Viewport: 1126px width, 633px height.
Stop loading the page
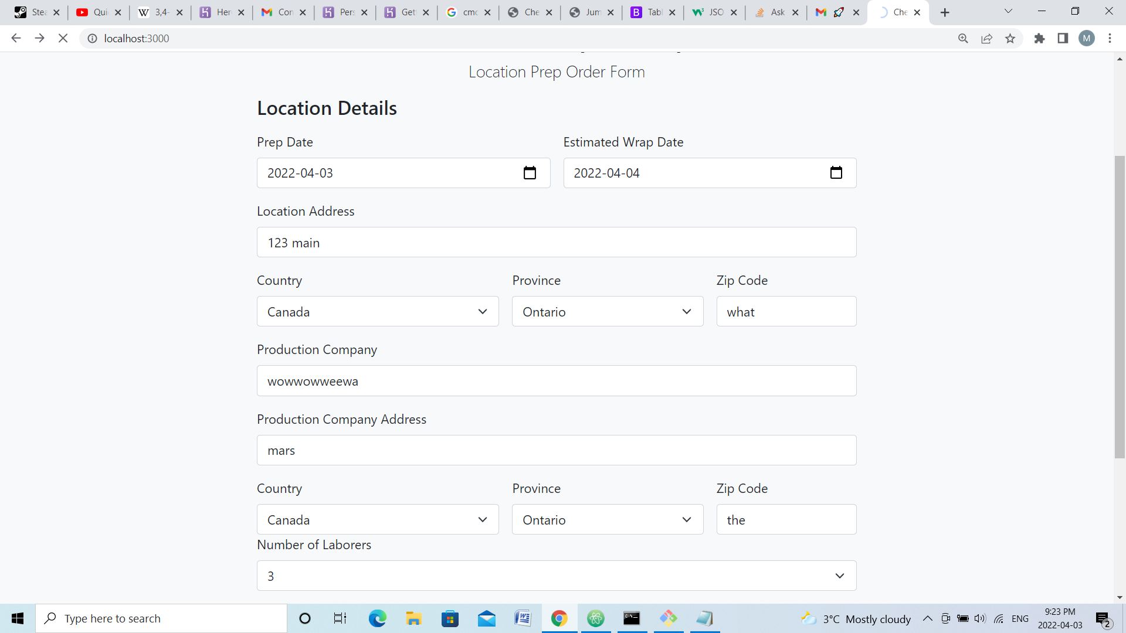63,39
